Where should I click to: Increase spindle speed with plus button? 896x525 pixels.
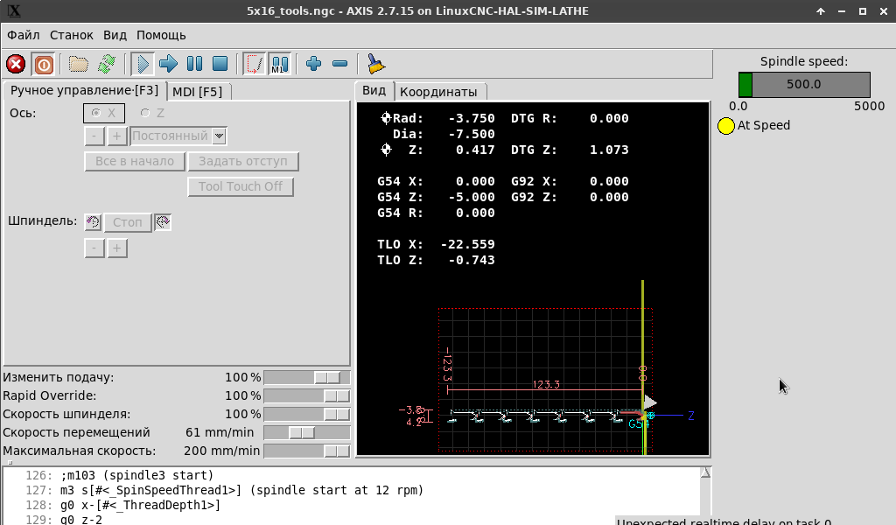[116, 248]
